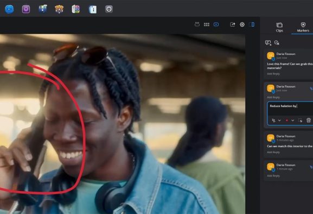Click into the 'Reduce halation by' text field
The height and width of the screenshot is (214, 313).
click(x=291, y=109)
